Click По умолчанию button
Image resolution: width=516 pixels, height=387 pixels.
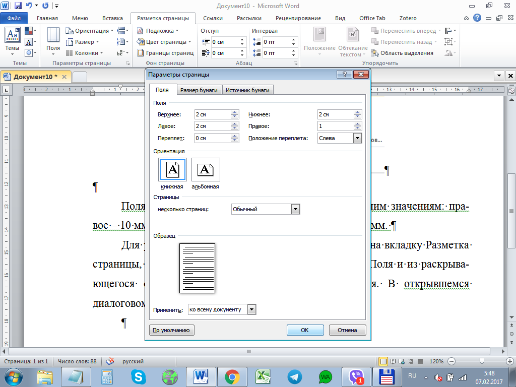click(x=171, y=330)
